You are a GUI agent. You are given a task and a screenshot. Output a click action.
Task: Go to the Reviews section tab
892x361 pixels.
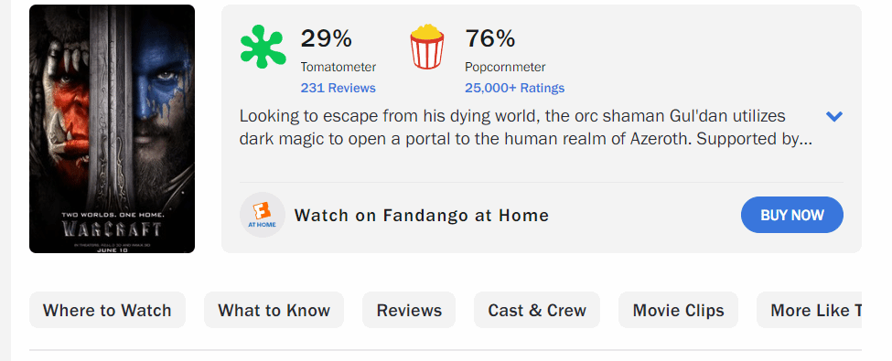pyautogui.click(x=409, y=310)
